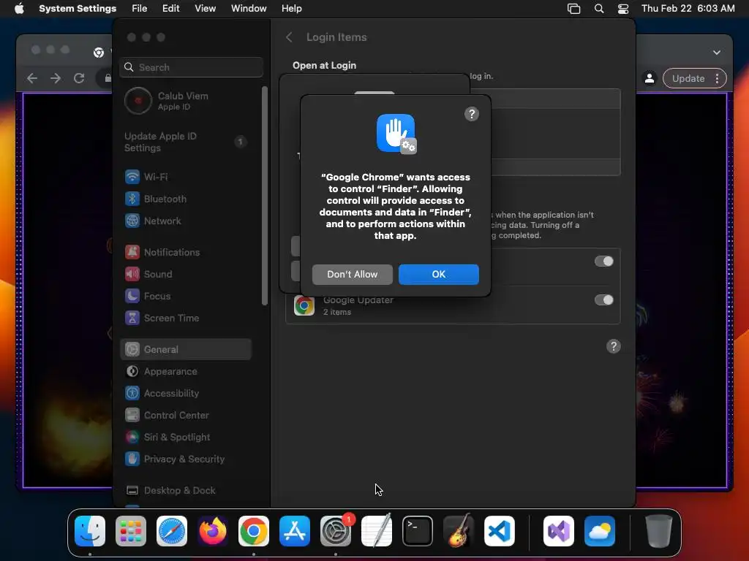The image size is (749, 561).
Task: Open the Edit menu
Action: pyautogui.click(x=171, y=9)
